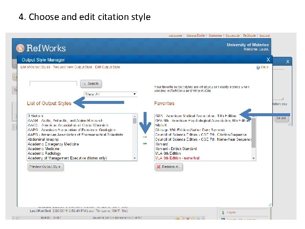Select Harvard in Favorites list
The width and height of the screenshot is (305, 229).
coord(161,144)
